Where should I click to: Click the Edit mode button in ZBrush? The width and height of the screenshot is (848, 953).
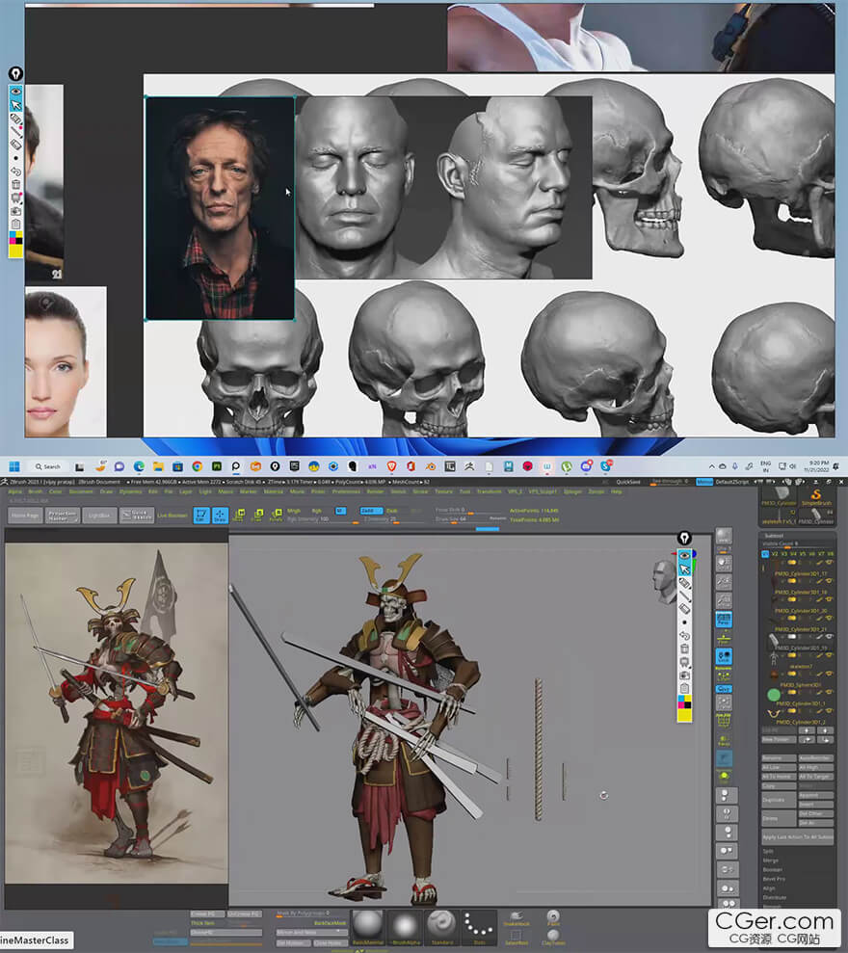point(201,516)
